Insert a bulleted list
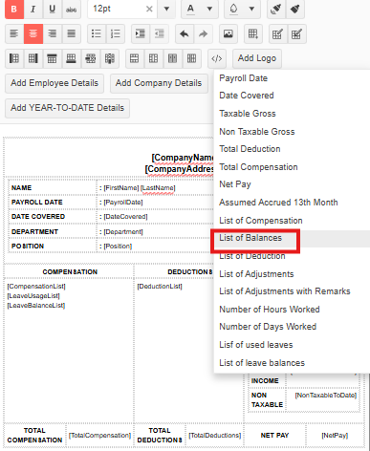 [x=97, y=33]
